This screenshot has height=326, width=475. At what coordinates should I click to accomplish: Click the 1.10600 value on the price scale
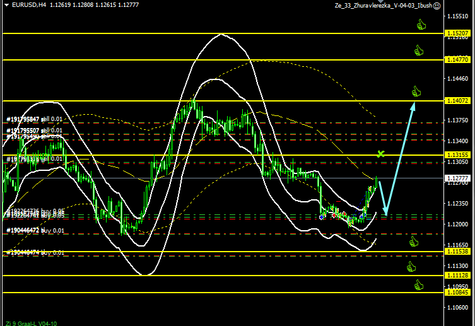[x=457, y=307]
